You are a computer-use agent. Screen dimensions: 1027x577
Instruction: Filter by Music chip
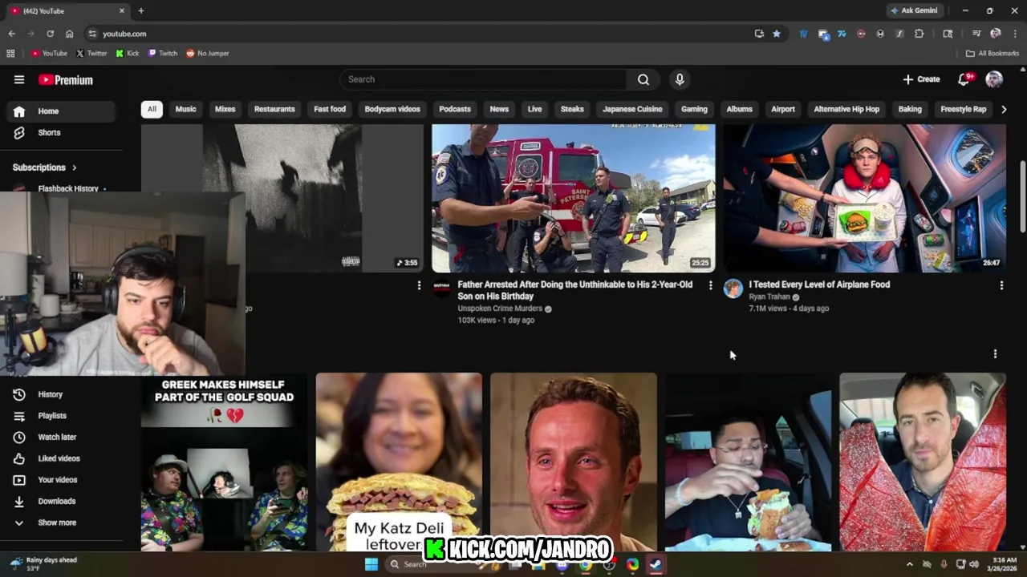185,109
